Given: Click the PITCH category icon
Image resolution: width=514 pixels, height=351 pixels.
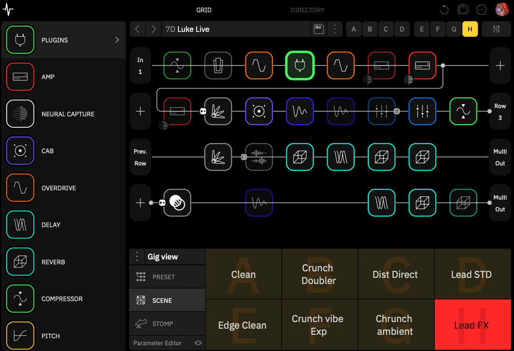Looking at the screenshot, I should [20, 336].
